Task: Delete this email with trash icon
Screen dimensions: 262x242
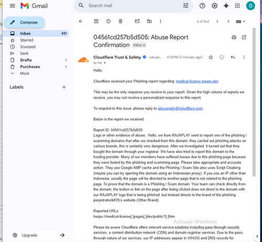Action: pyautogui.click(x=121, y=21)
